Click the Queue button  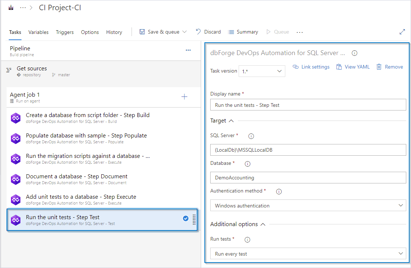pyautogui.click(x=278, y=32)
